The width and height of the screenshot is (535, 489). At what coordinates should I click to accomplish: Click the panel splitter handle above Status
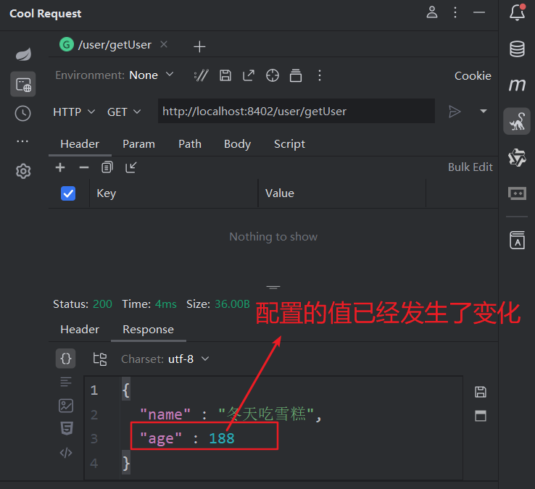click(x=273, y=288)
